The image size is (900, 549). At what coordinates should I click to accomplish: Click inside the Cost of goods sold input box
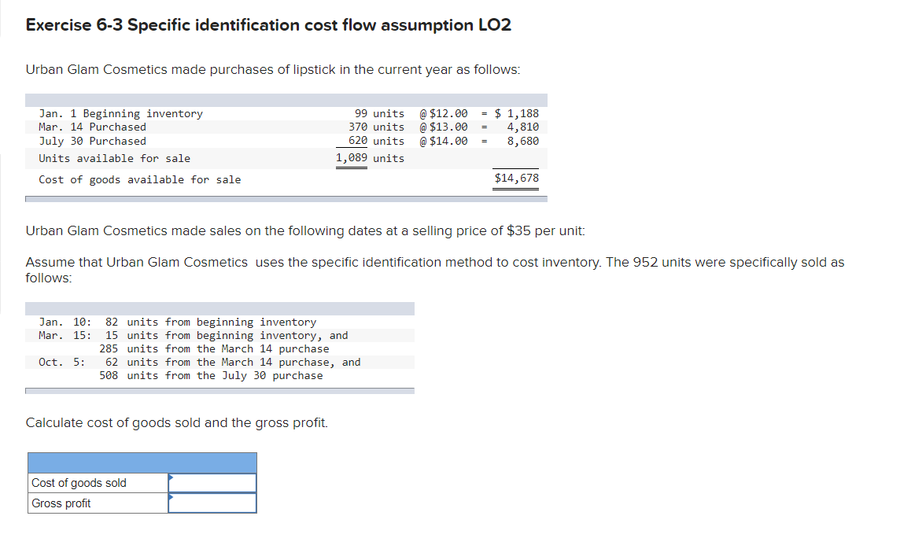coord(214,481)
